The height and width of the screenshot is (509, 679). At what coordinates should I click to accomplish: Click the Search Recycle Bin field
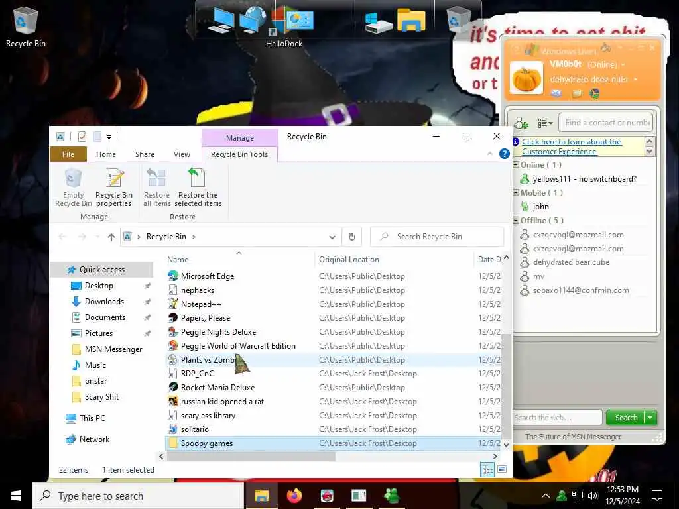437,237
